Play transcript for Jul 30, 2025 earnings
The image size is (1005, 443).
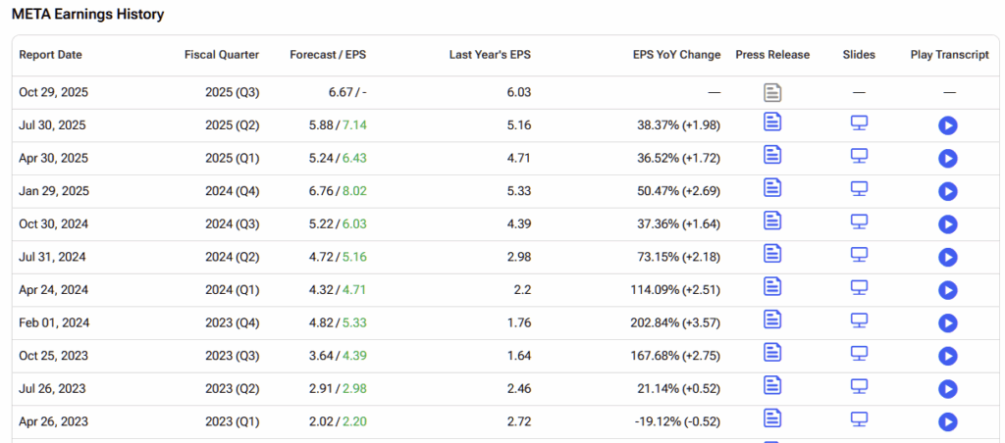[x=948, y=125]
